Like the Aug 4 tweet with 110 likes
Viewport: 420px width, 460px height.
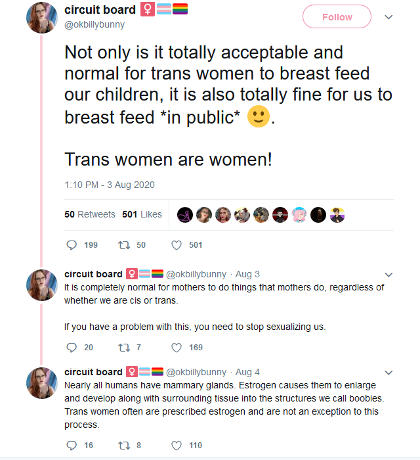coord(177,446)
